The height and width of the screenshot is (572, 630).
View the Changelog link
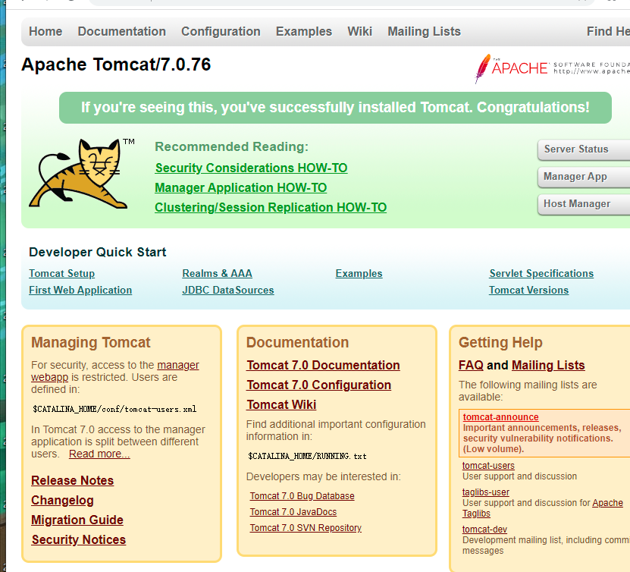[x=62, y=501]
